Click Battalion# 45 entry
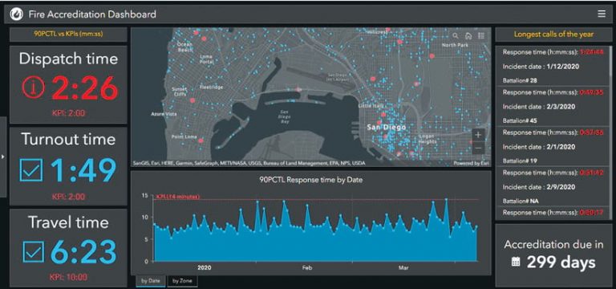 [x=520, y=120]
